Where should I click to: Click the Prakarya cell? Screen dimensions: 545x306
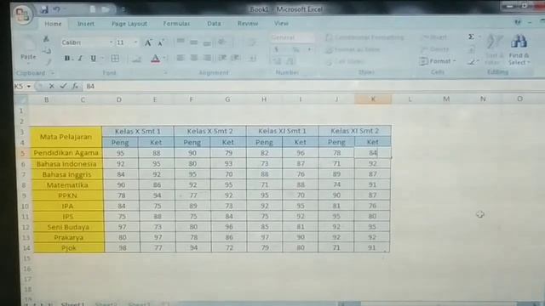[x=69, y=237]
